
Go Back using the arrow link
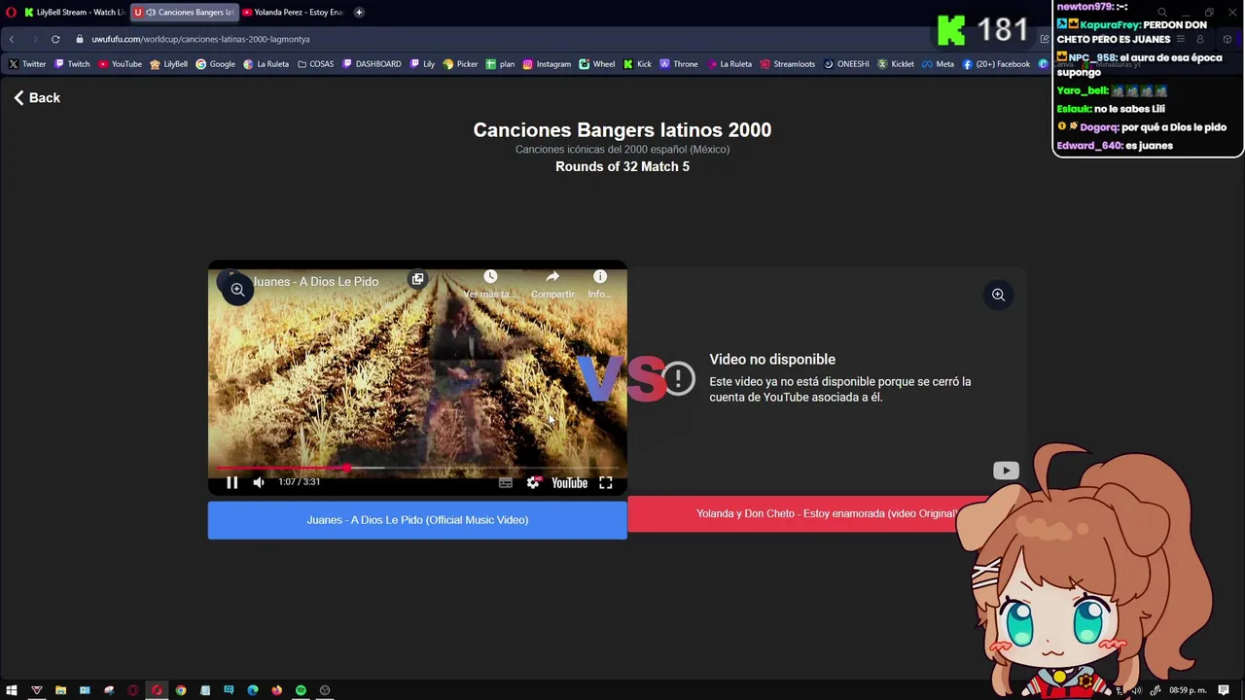pyautogui.click(x=37, y=97)
